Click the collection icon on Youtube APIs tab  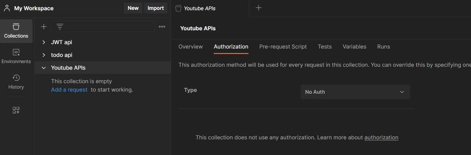178,8
